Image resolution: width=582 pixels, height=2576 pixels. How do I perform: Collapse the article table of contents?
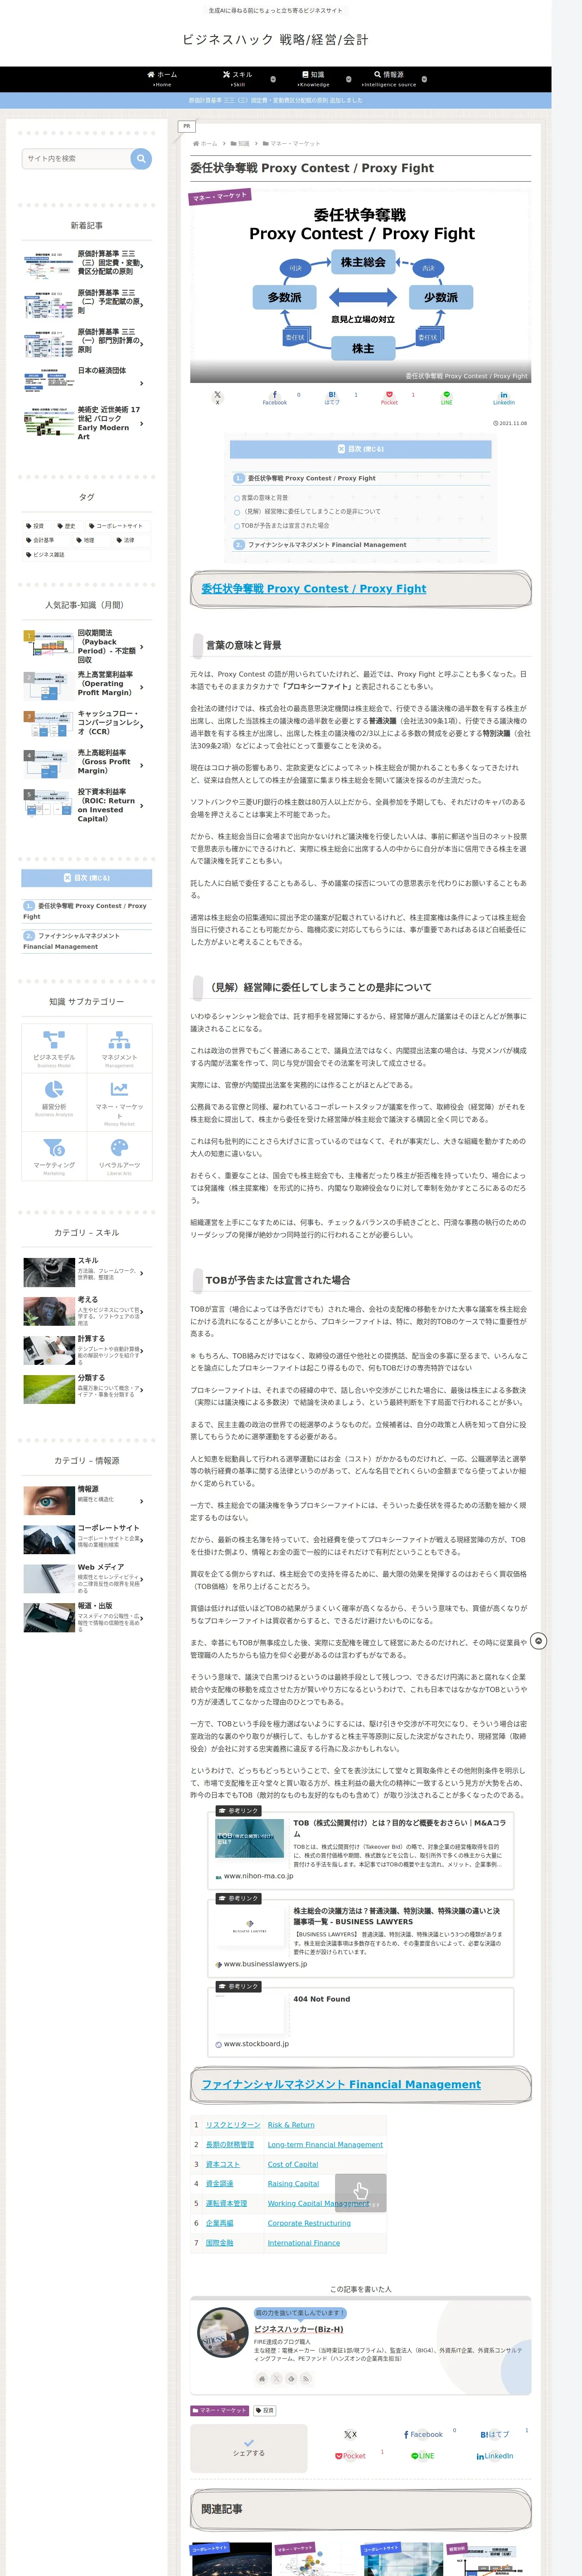click(x=360, y=449)
